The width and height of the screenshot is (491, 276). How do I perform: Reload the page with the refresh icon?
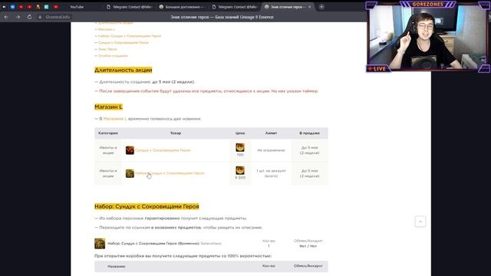29,17
